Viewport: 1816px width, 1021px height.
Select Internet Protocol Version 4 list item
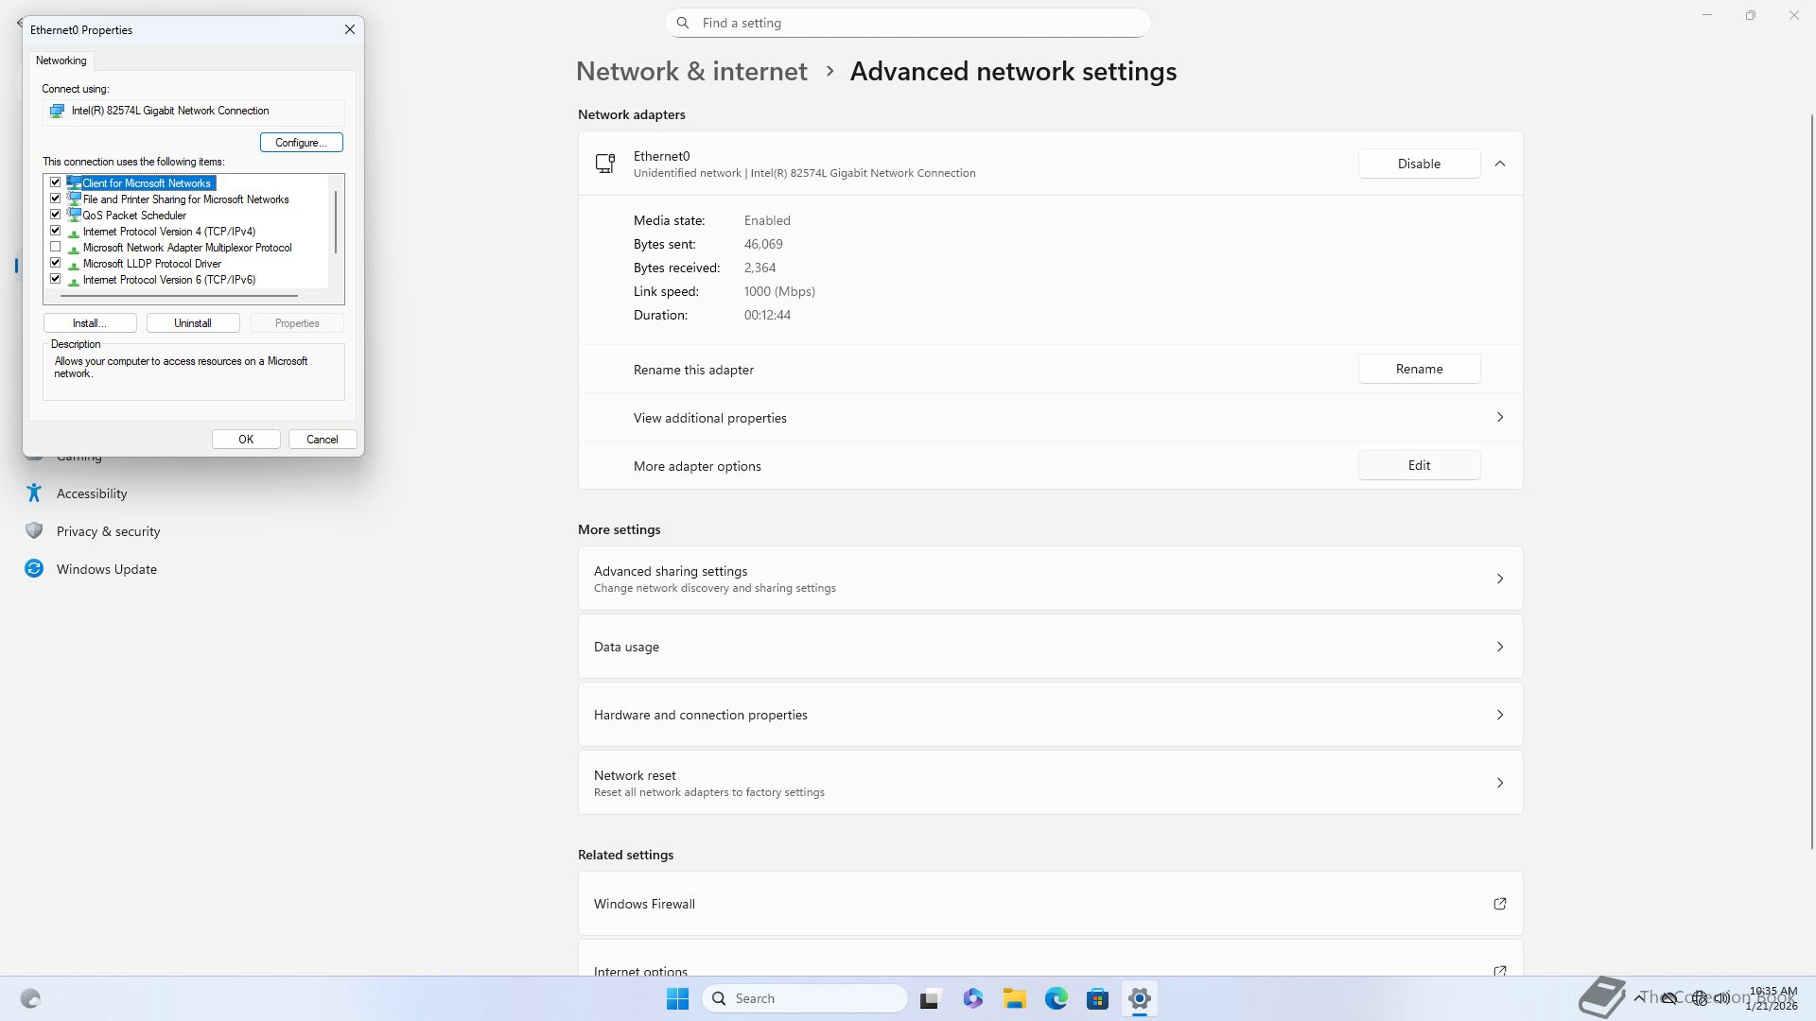point(168,232)
